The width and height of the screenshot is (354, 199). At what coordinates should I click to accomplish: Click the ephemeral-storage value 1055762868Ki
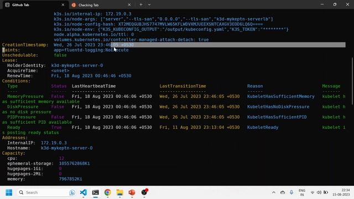tap(74, 164)
